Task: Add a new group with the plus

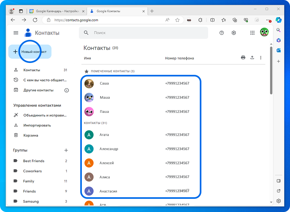Action: pyautogui.click(x=66, y=150)
